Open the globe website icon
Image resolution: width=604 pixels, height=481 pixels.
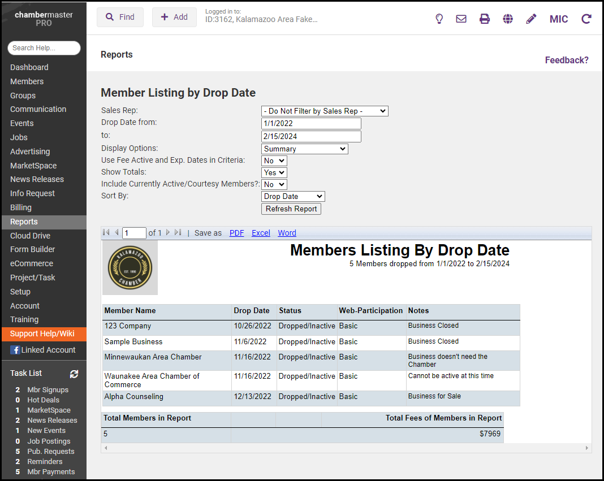508,19
